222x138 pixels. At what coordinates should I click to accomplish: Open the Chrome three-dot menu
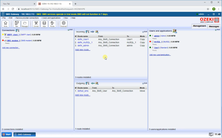tap(219, 9)
